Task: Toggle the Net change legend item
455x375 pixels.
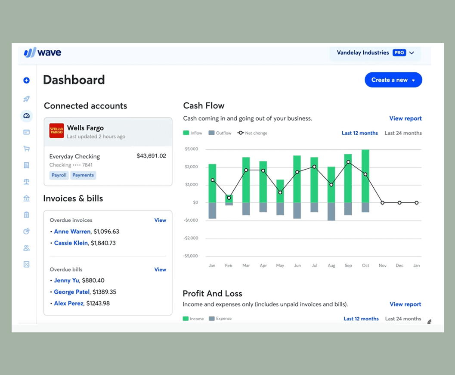Action: click(x=252, y=133)
